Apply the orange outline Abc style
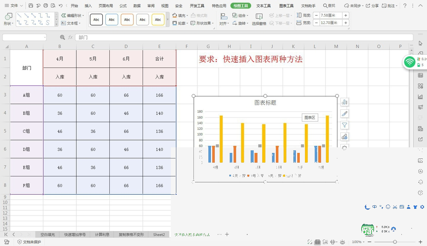Viewport: 427px width, 246px height. [127, 19]
